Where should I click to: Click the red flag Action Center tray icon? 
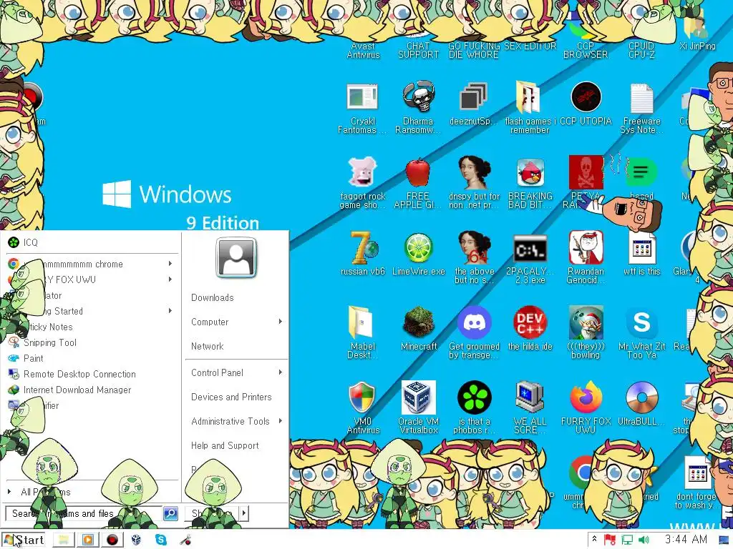coord(610,540)
